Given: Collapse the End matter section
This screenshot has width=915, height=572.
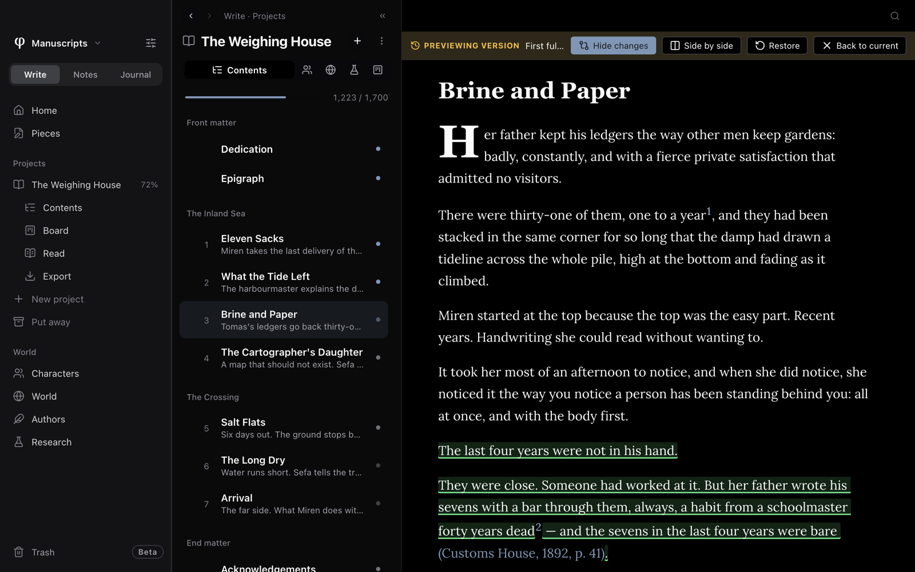Looking at the screenshot, I should pos(208,543).
